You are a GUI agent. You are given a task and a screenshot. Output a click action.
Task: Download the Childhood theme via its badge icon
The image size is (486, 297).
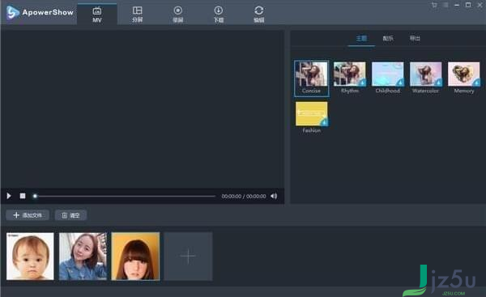click(x=400, y=83)
